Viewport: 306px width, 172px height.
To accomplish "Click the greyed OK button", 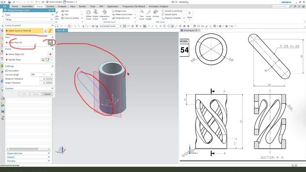I will click(24, 94).
